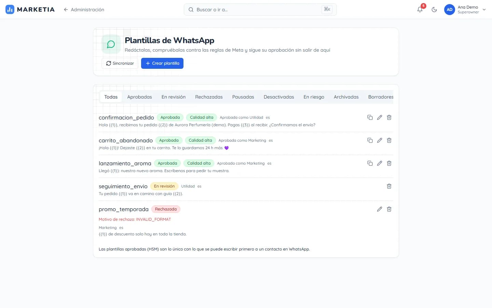Edit the lanzamiento_aroma template

click(380, 163)
